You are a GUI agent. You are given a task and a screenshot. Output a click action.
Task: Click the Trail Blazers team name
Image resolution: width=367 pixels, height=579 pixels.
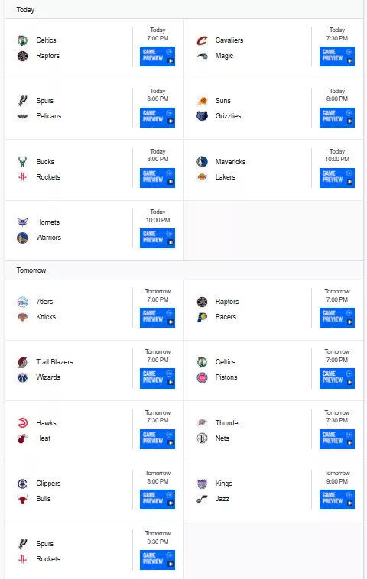(54, 362)
